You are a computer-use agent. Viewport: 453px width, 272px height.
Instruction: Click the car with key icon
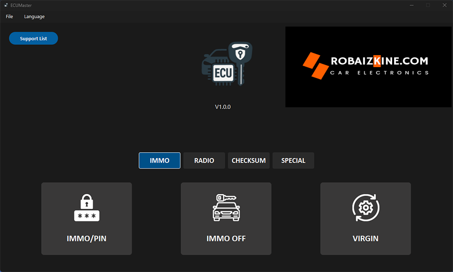[x=226, y=208]
